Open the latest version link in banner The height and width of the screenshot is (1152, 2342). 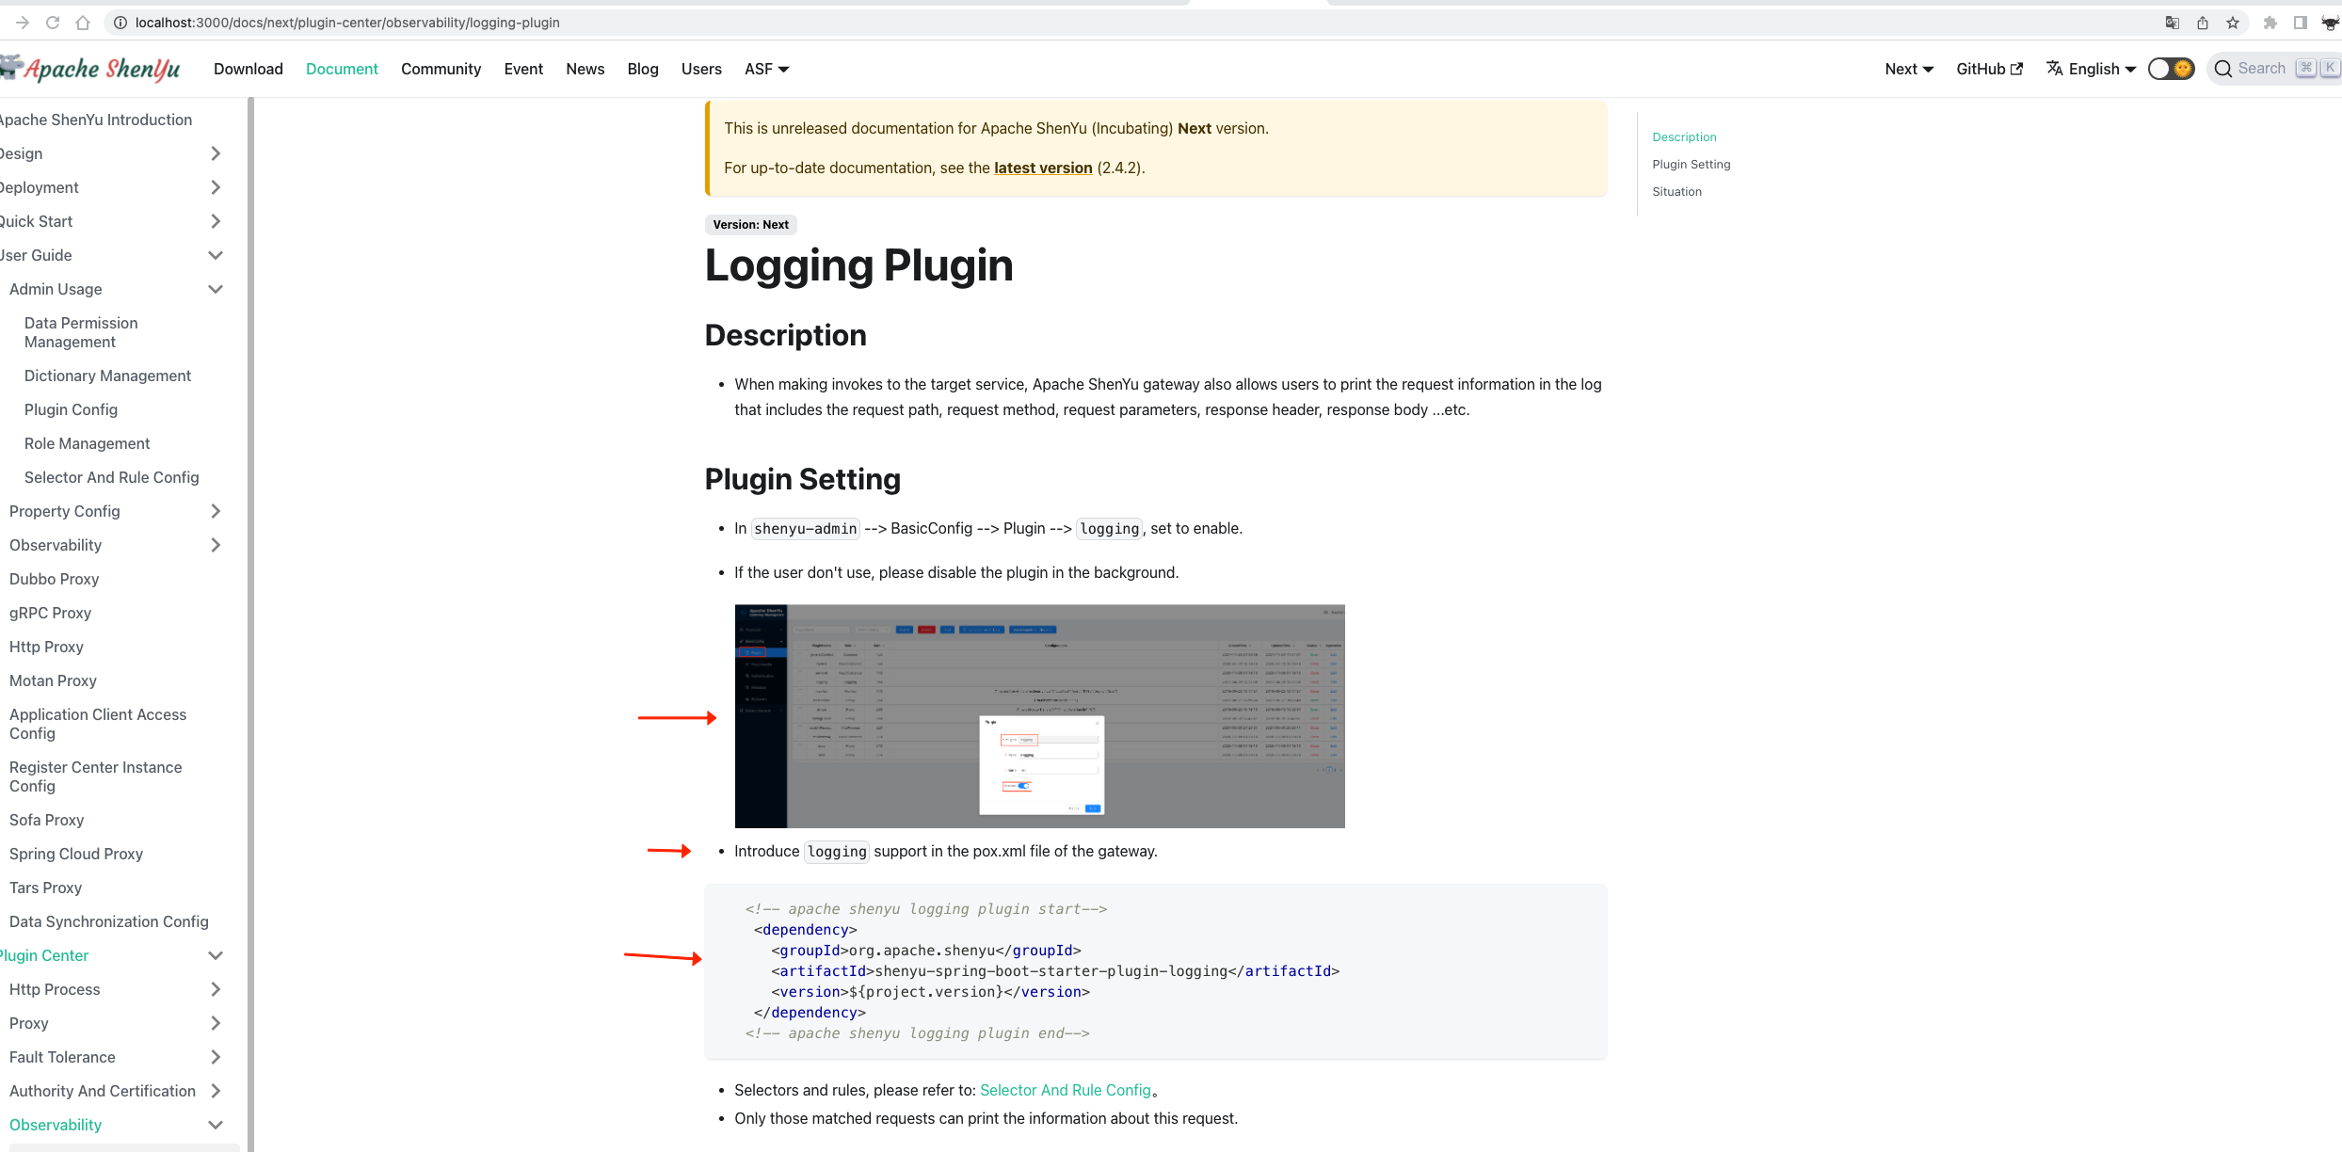(x=1042, y=168)
